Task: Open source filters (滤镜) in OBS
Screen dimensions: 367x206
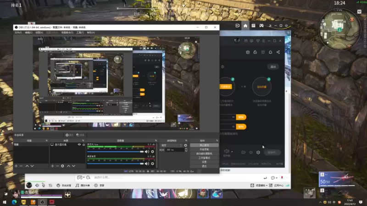Action: [x=80, y=135]
